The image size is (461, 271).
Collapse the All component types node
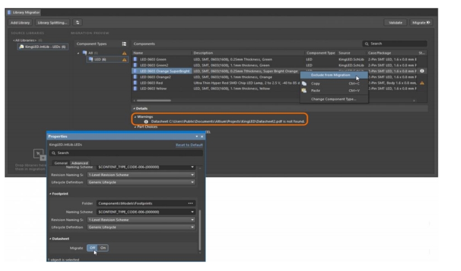click(x=78, y=53)
